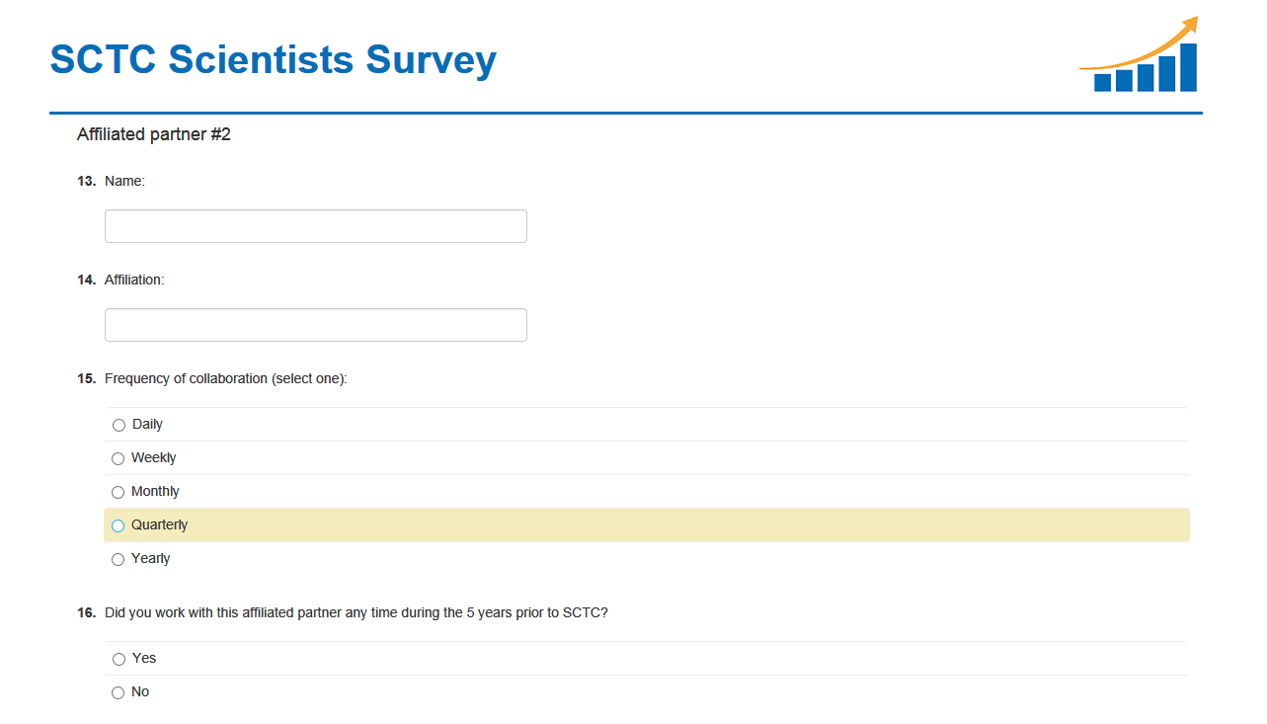
Task: Click question number 15
Action: point(86,378)
